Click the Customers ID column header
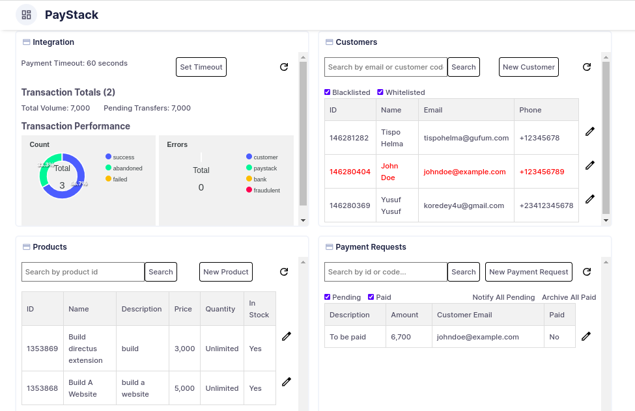The height and width of the screenshot is (411, 635). pyautogui.click(x=350, y=110)
